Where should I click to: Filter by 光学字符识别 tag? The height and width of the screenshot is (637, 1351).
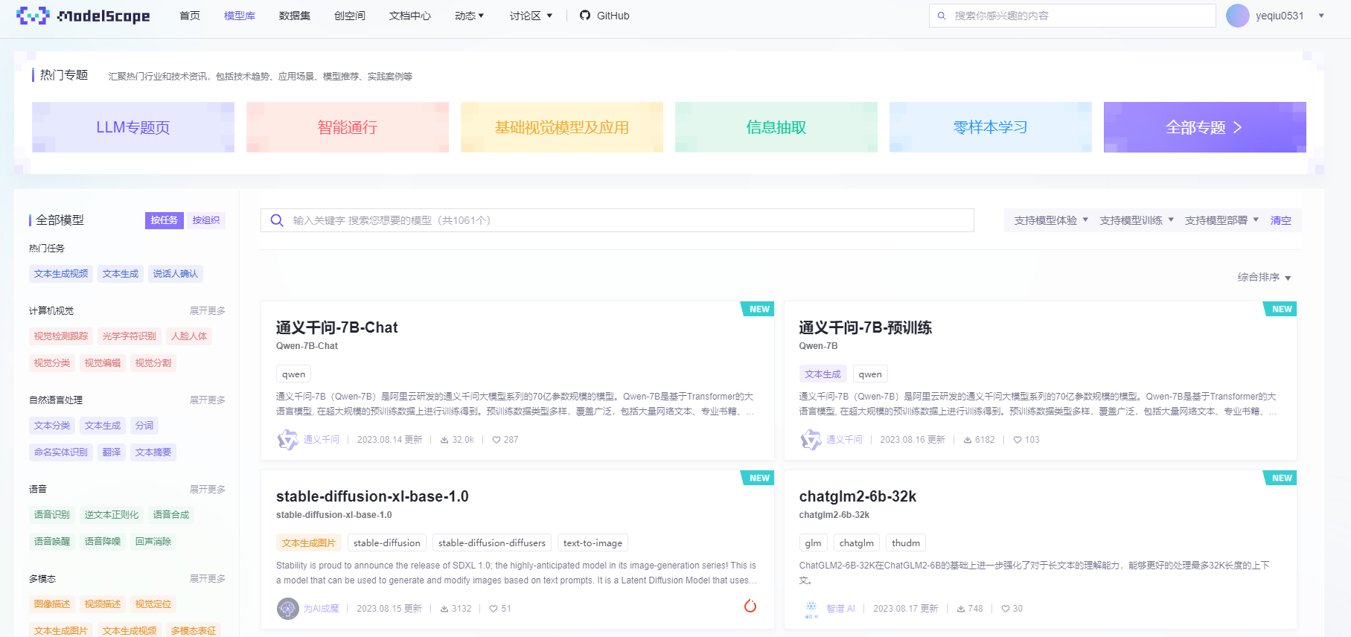click(x=130, y=336)
